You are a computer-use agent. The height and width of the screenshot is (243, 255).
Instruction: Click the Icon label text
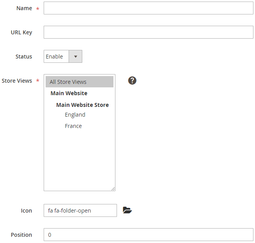[27, 211]
